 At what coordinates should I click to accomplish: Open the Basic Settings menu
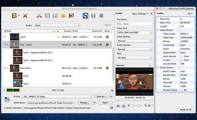[x=140, y=14]
